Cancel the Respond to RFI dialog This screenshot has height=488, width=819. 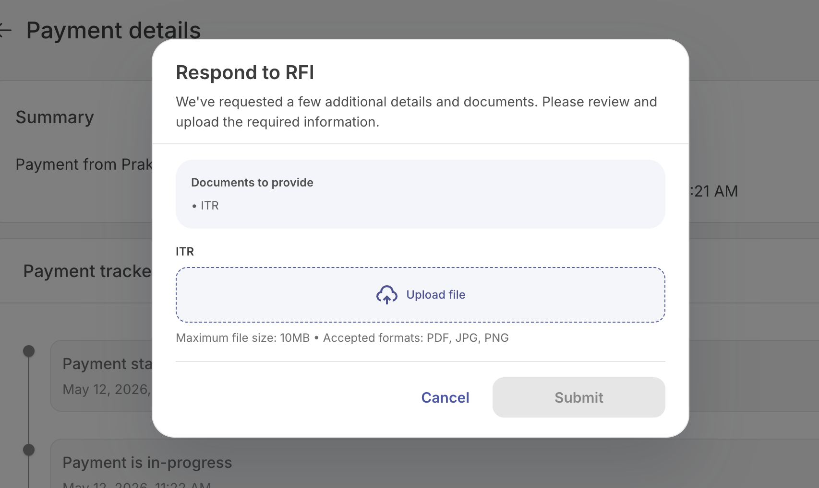tap(445, 397)
